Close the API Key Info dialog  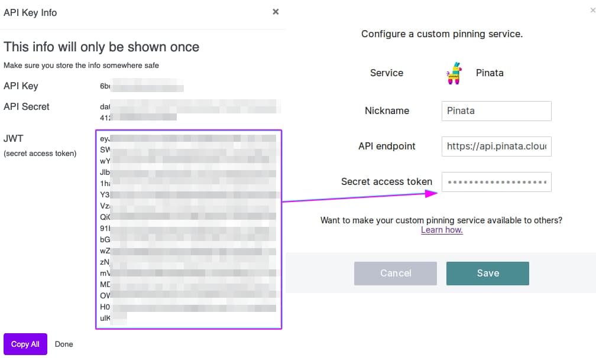(x=275, y=11)
